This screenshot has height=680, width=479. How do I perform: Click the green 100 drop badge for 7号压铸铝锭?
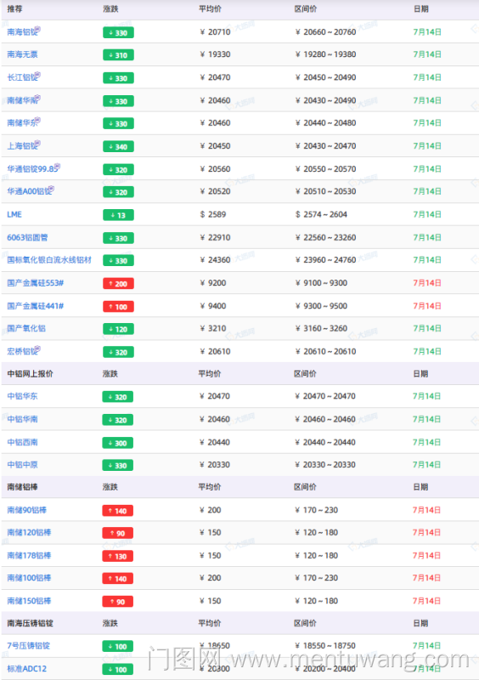tap(118, 646)
